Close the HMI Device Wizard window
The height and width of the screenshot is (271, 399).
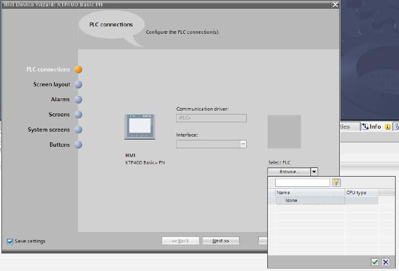click(335, 4)
